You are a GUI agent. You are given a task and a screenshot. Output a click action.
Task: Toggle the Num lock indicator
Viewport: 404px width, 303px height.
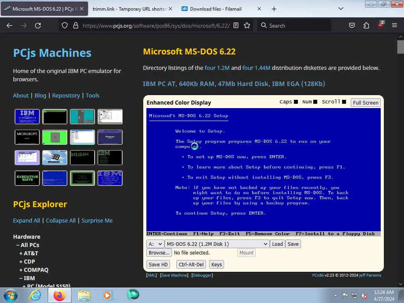[315, 102]
